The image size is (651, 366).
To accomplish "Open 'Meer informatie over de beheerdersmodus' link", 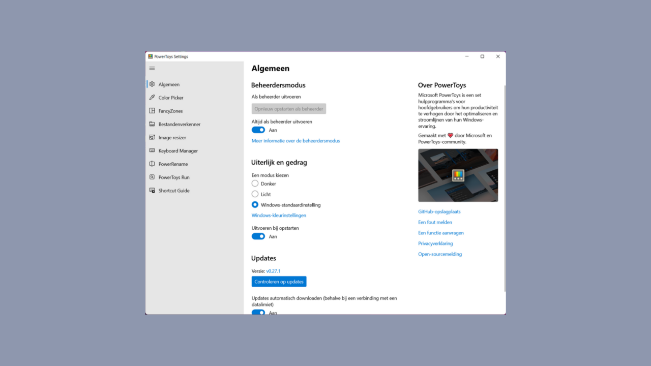I will coord(295,141).
